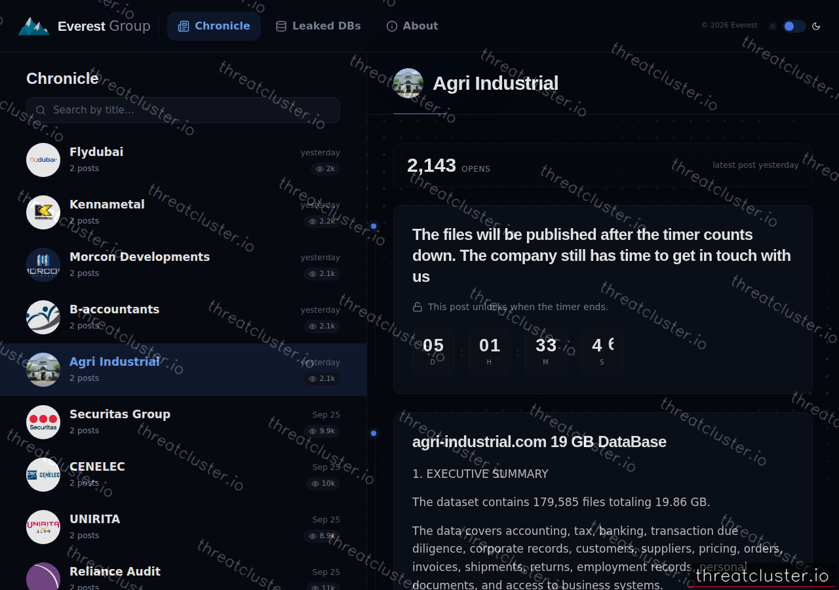
Task: Click the countdown hours box showing 01
Action: pos(490,351)
